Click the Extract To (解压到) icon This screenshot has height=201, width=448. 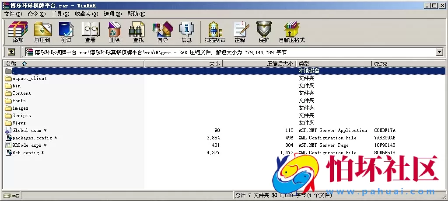(42, 32)
